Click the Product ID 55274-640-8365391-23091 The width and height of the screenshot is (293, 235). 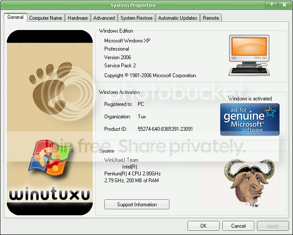pos(165,129)
